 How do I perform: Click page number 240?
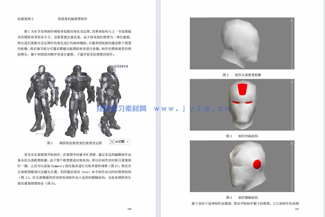click(130, 209)
